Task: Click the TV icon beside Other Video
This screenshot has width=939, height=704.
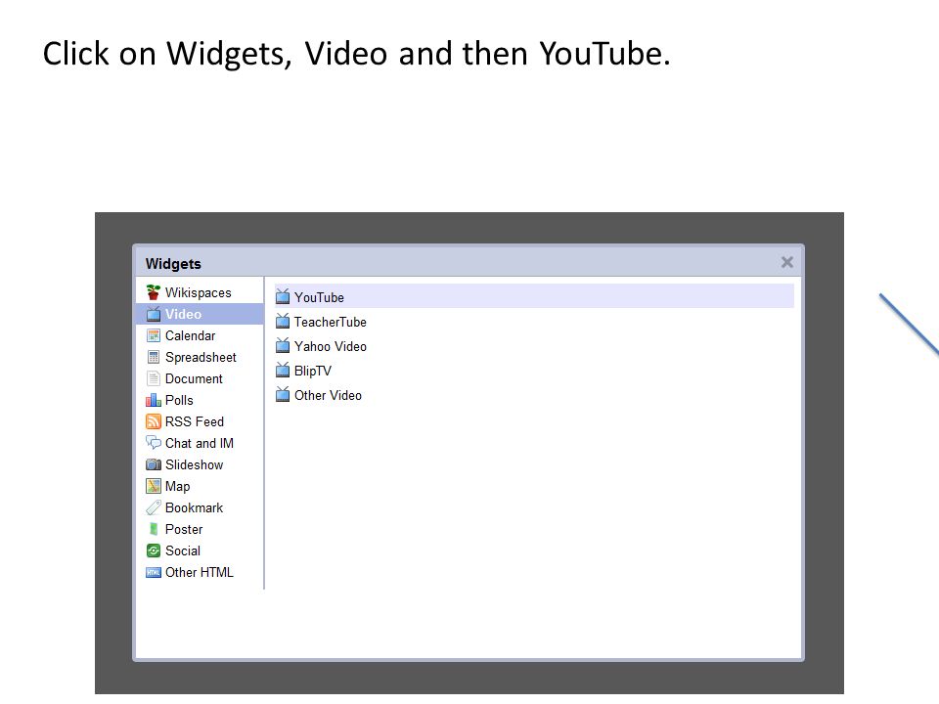Action: tap(283, 394)
